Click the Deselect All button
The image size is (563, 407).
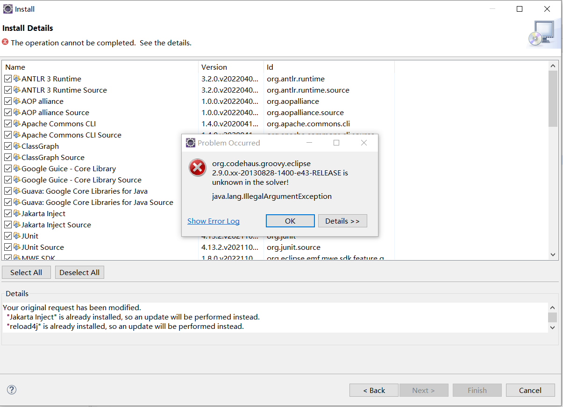click(79, 272)
